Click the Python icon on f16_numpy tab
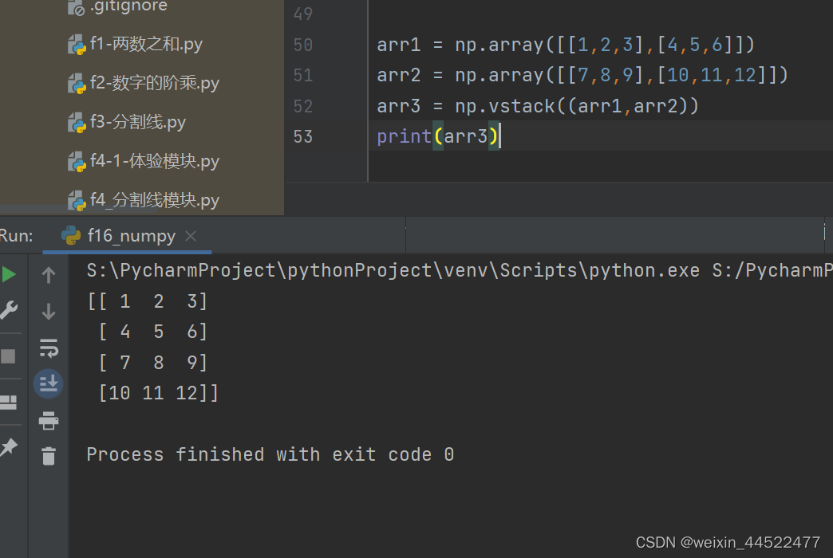This screenshot has width=833, height=558. (71, 235)
